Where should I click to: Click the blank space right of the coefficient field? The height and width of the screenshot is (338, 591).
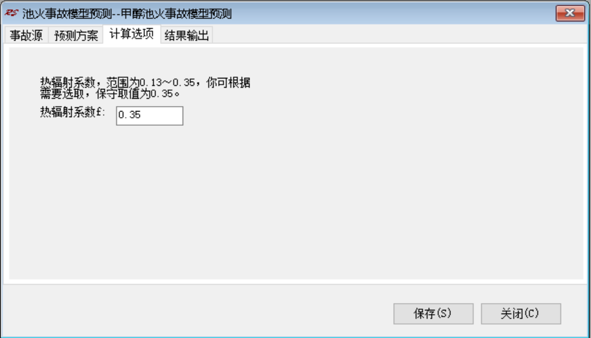click(x=377, y=115)
